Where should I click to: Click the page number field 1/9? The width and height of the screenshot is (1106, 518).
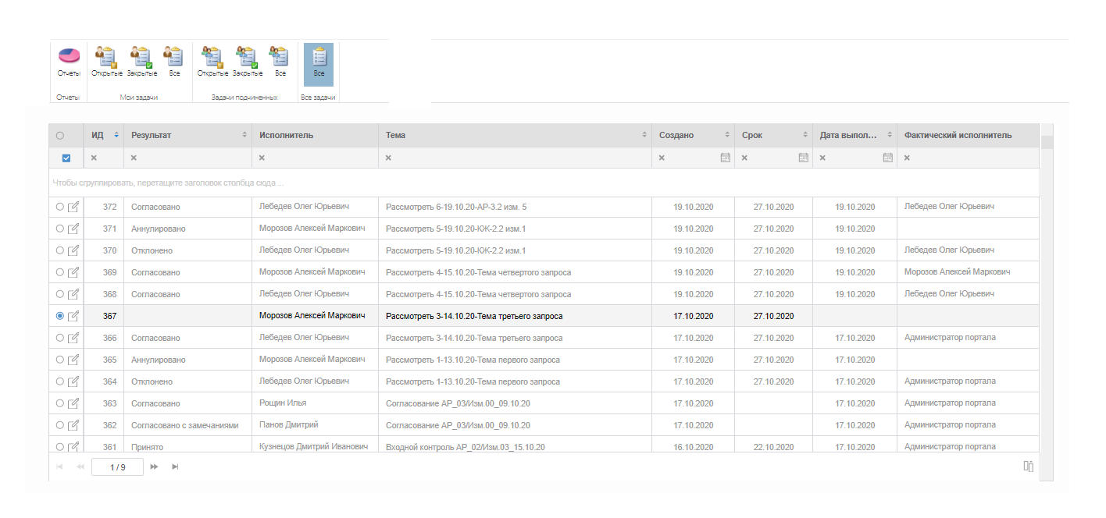click(118, 467)
